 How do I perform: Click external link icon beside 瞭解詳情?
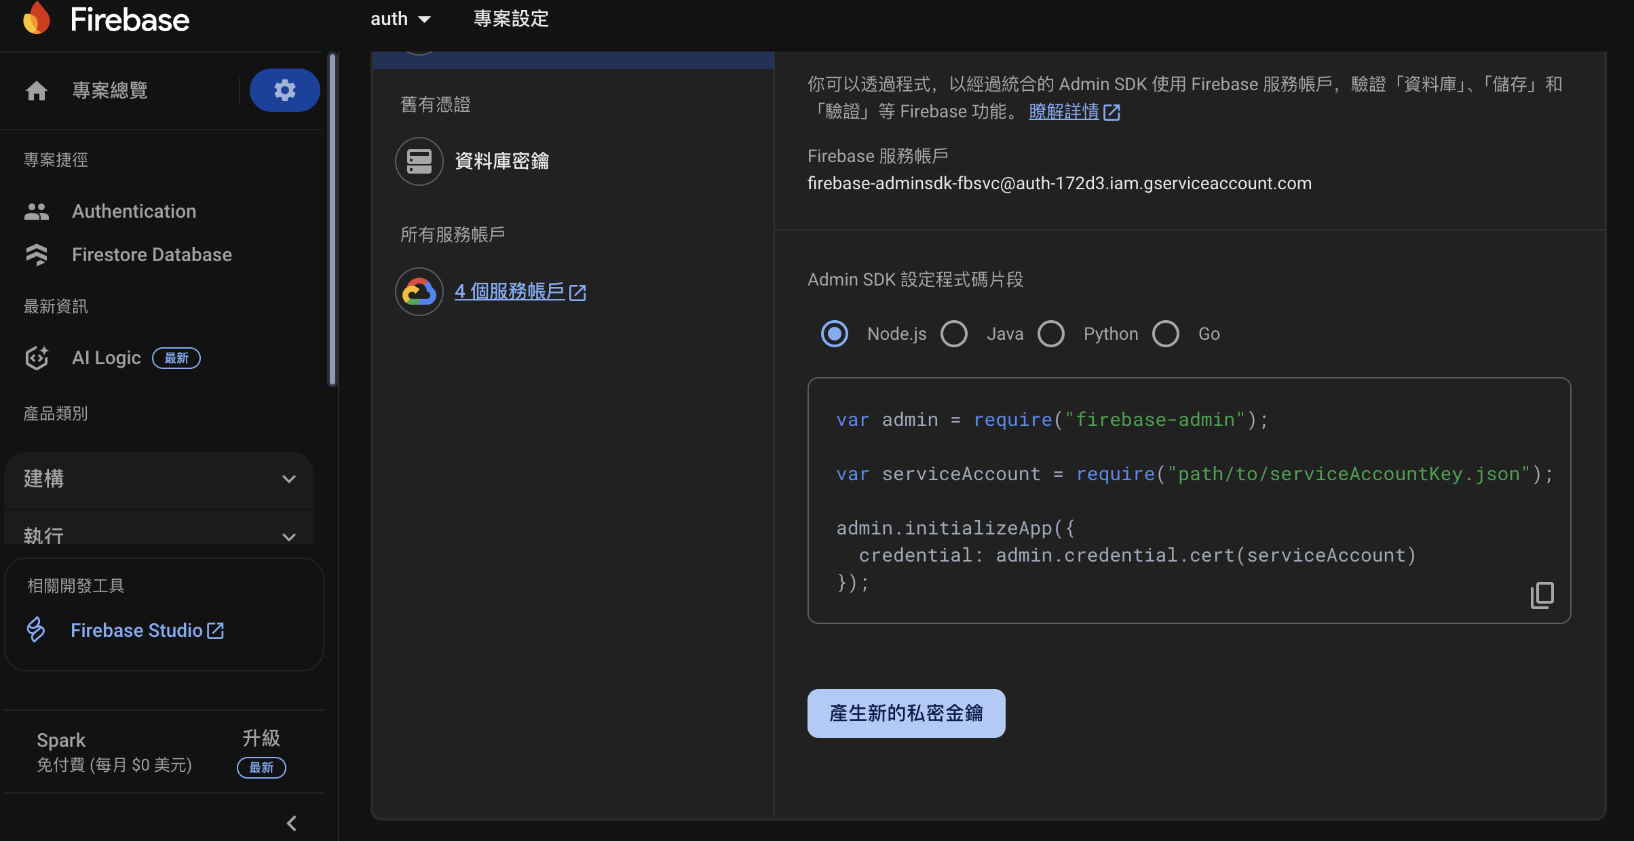1111,112
